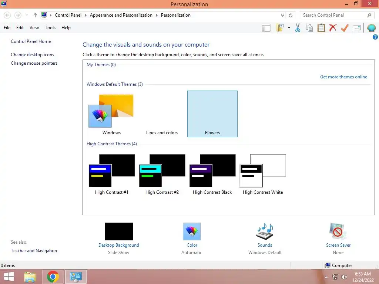Click the shell icon in toolbar

coord(372,28)
